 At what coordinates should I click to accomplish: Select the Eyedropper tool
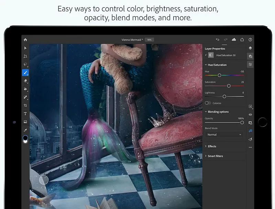(x=25, y=130)
